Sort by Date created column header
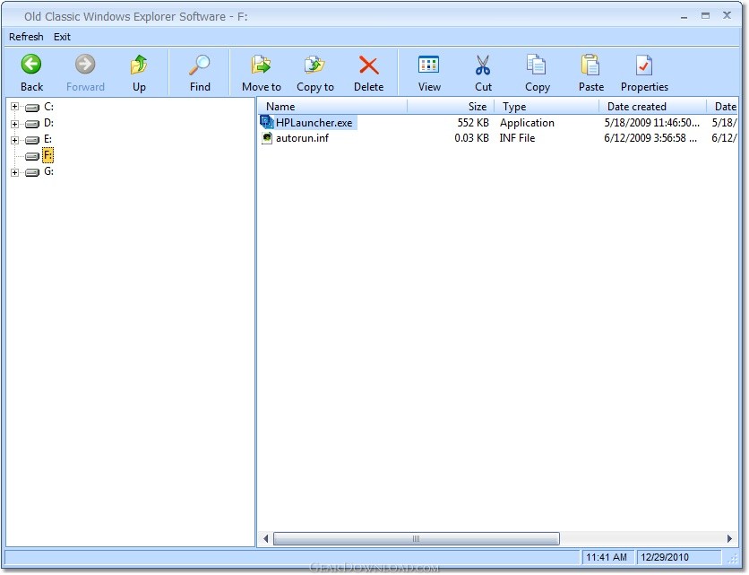This screenshot has height=575, width=749. tap(653, 106)
